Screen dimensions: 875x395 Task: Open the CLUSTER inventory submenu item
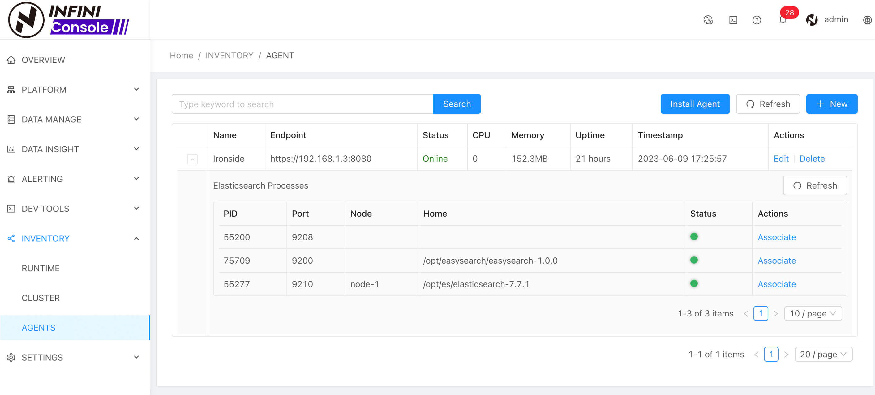coord(41,298)
